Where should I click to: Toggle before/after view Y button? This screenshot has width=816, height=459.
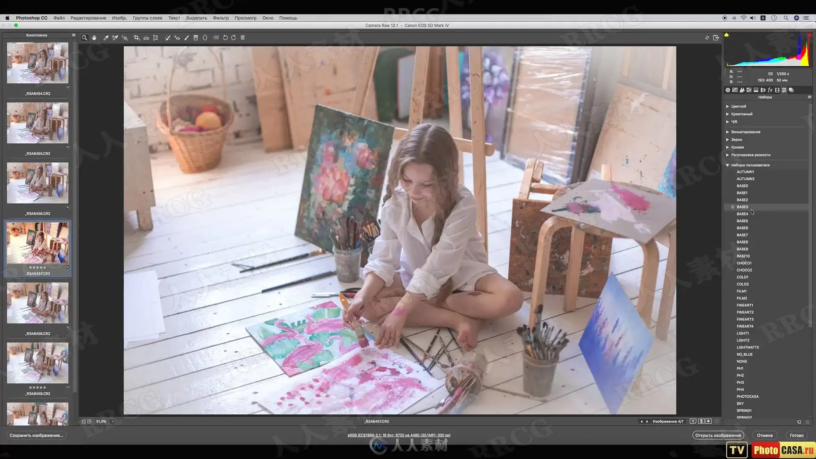pyautogui.click(x=693, y=421)
